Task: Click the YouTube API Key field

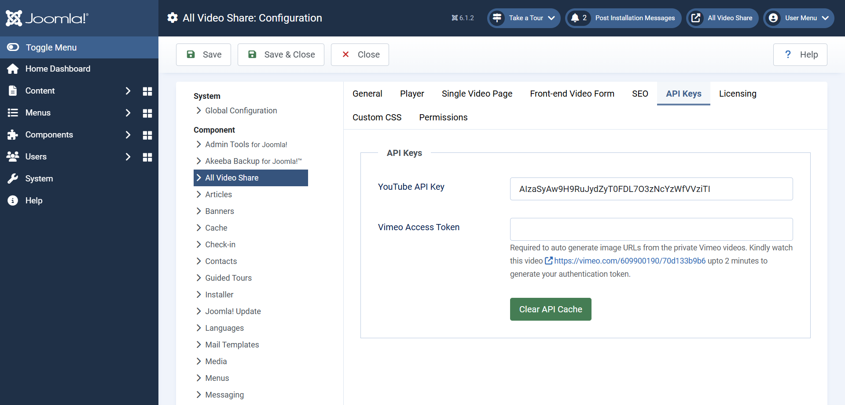Action: 651,189
